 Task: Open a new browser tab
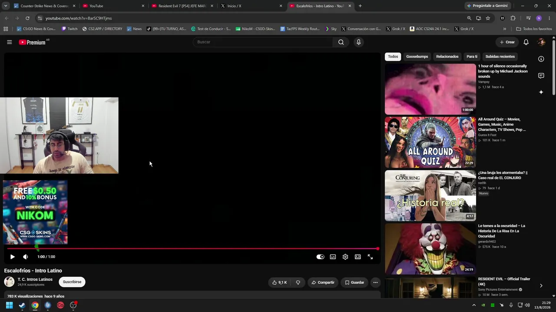360,6
